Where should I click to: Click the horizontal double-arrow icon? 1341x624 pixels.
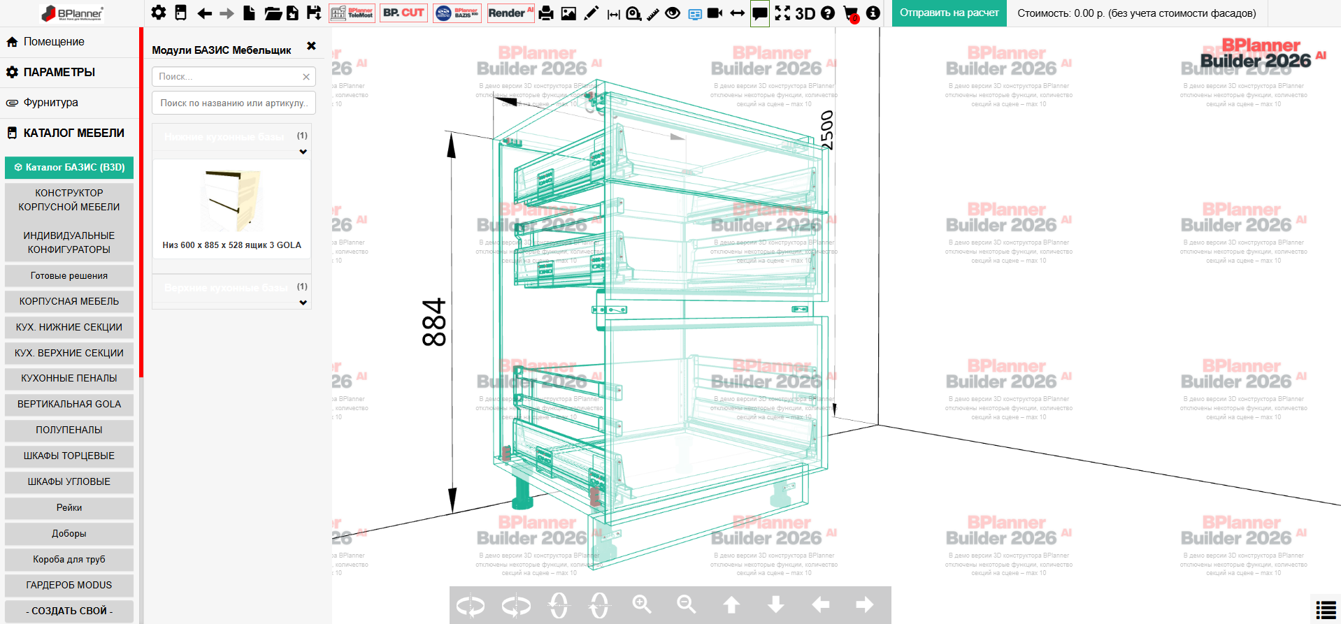[x=737, y=13]
